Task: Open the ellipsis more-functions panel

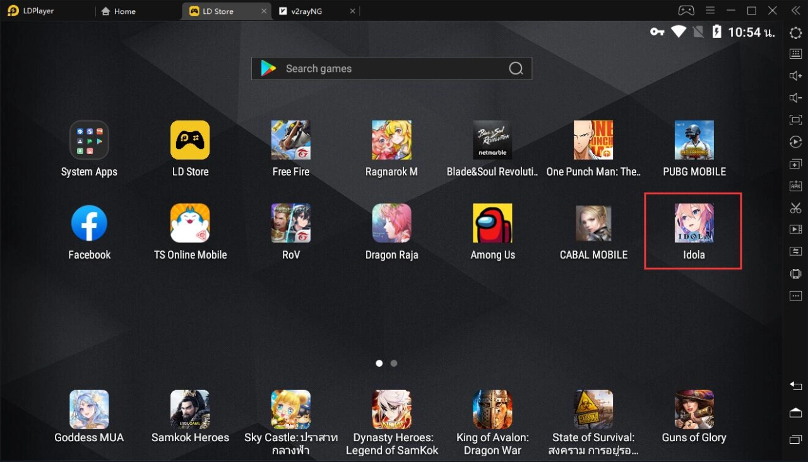Action: (795, 295)
